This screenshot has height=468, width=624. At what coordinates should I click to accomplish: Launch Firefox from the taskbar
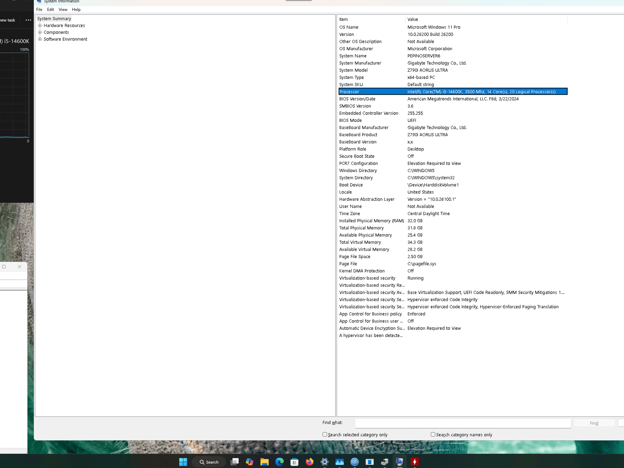pos(310,462)
